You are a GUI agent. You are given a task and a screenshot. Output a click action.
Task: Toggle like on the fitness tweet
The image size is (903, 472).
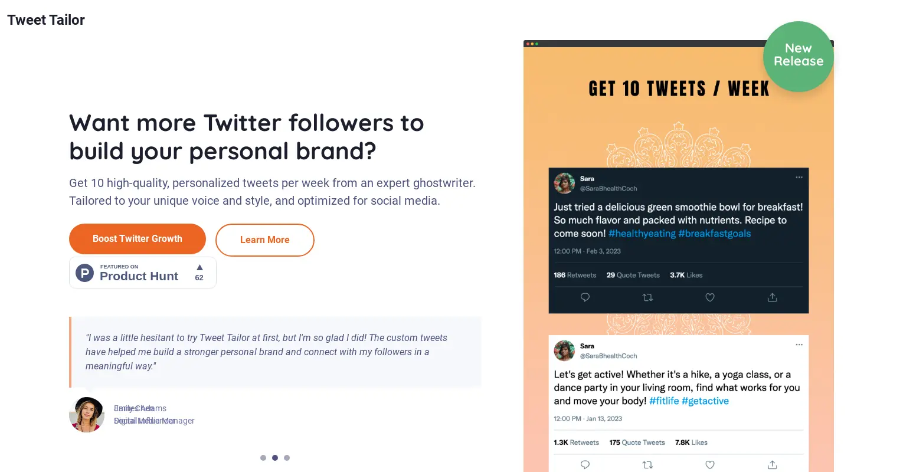pyautogui.click(x=709, y=465)
